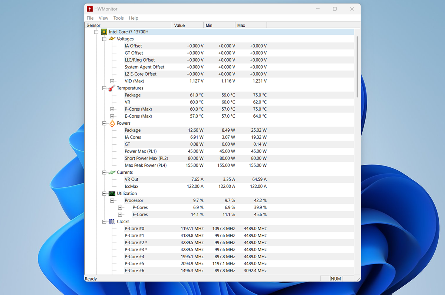Click the 25.02 W Package max value
The height and width of the screenshot is (295, 445).
click(x=258, y=130)
